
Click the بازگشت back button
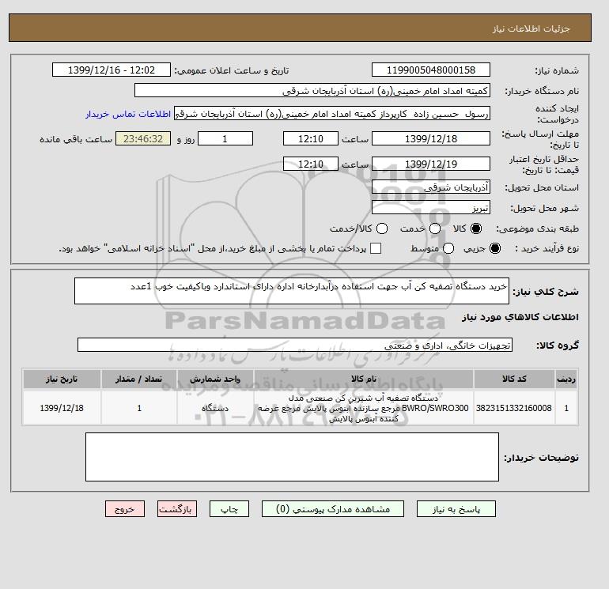tap(177, 509)
